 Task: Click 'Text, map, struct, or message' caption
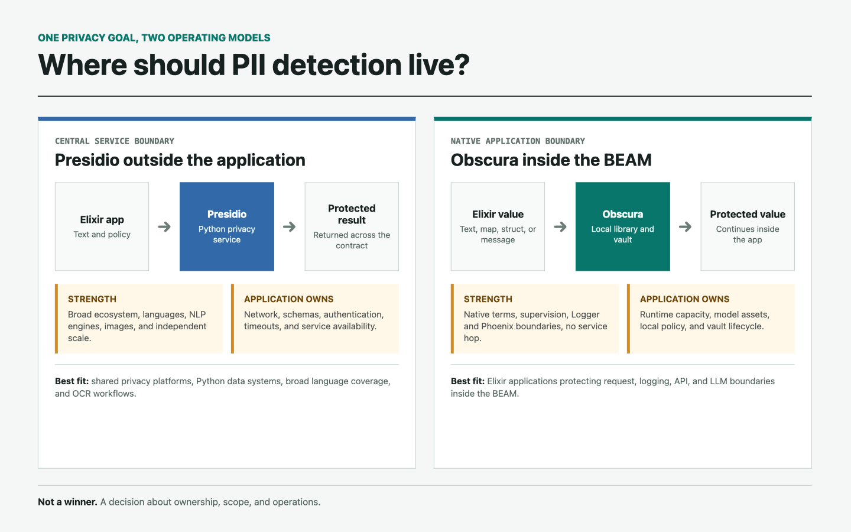pyautogui.click(x=498, y=235)
